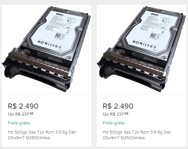Click the black caddy handle of right drive
This screenshot has width=188, height=149.
coord(131,78)
